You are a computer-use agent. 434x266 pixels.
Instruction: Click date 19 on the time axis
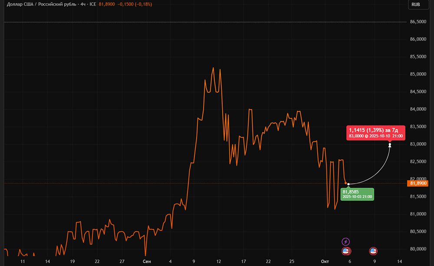pos(72,261)
